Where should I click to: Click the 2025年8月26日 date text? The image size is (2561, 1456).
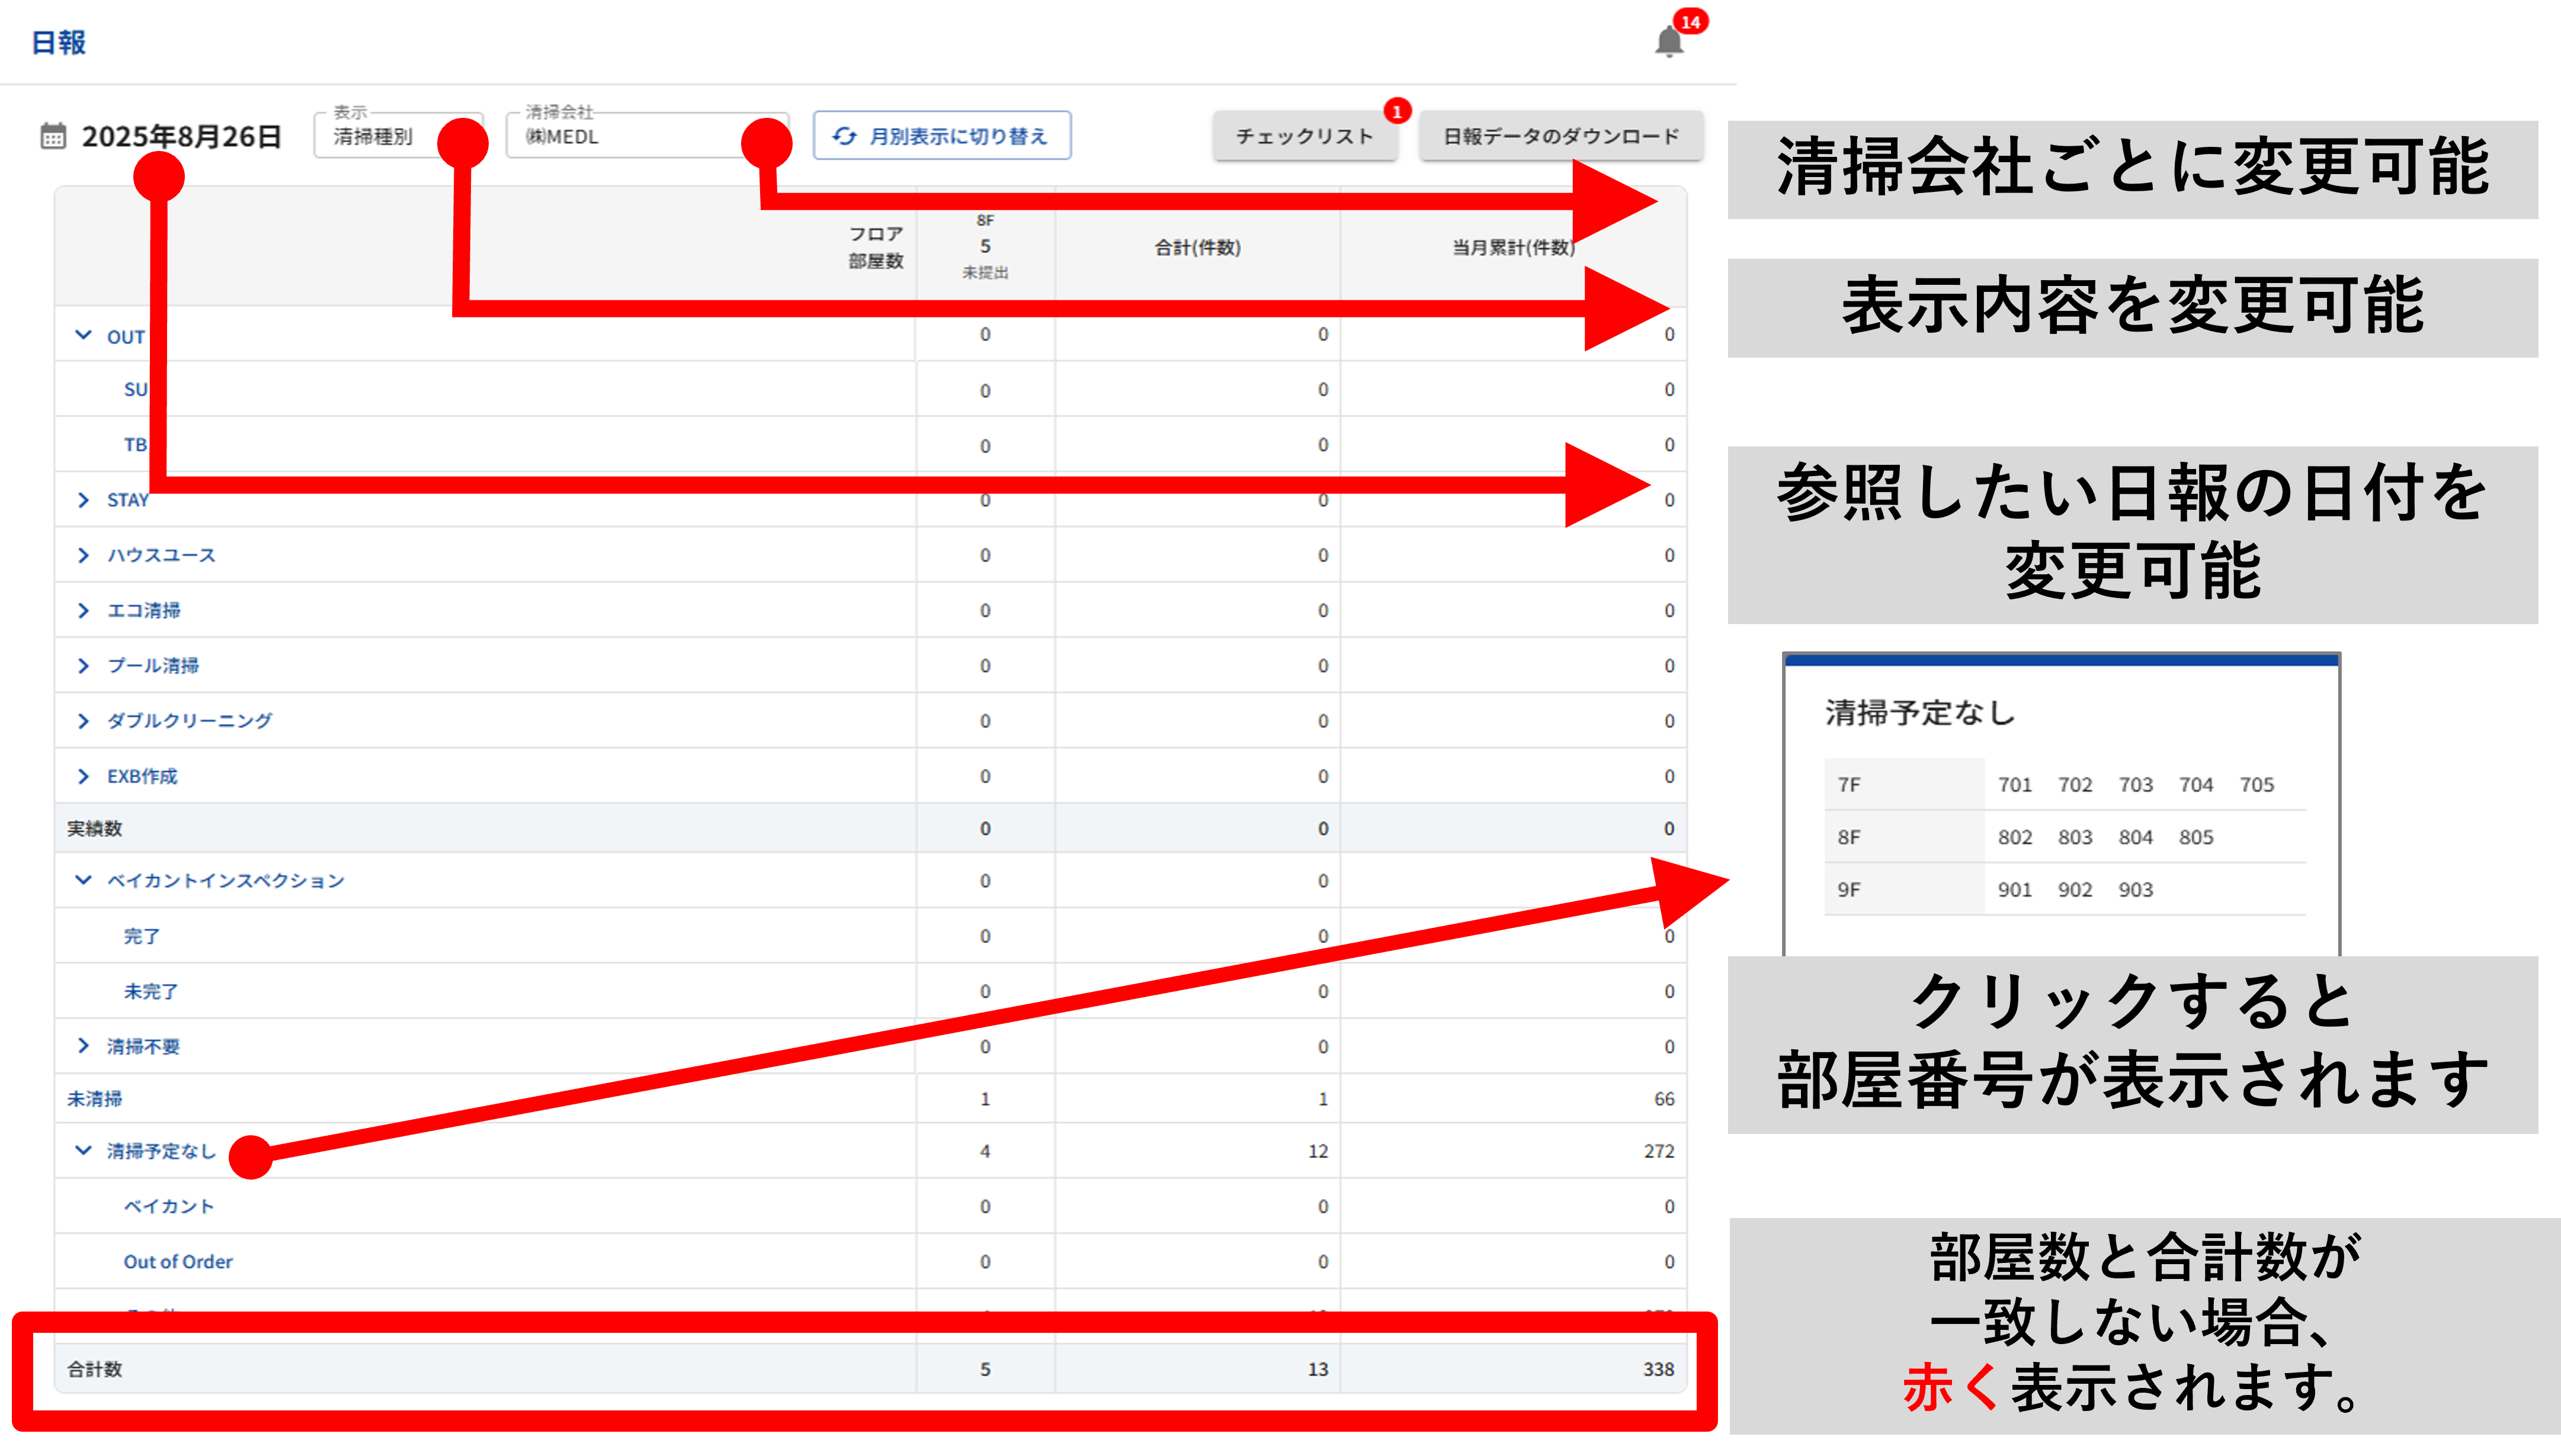click(x=181, y=136)
